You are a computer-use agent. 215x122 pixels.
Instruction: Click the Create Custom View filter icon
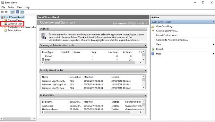point(153,31)
